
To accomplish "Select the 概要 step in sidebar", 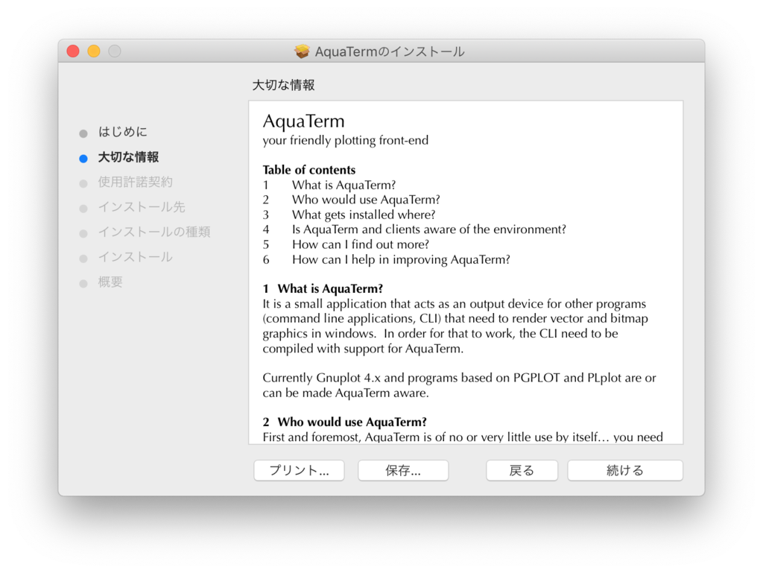I will point(110,282).
